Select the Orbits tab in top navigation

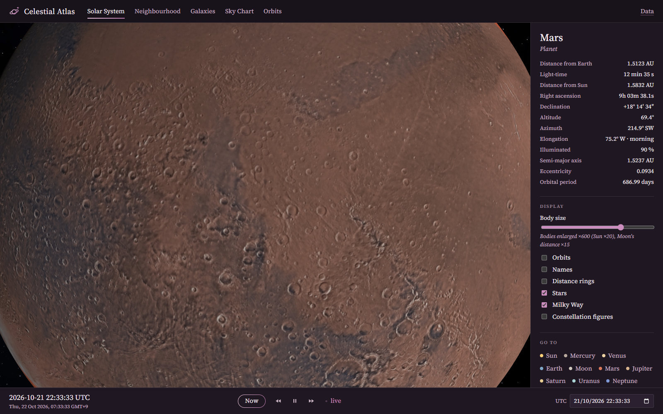tap(272, 11)
